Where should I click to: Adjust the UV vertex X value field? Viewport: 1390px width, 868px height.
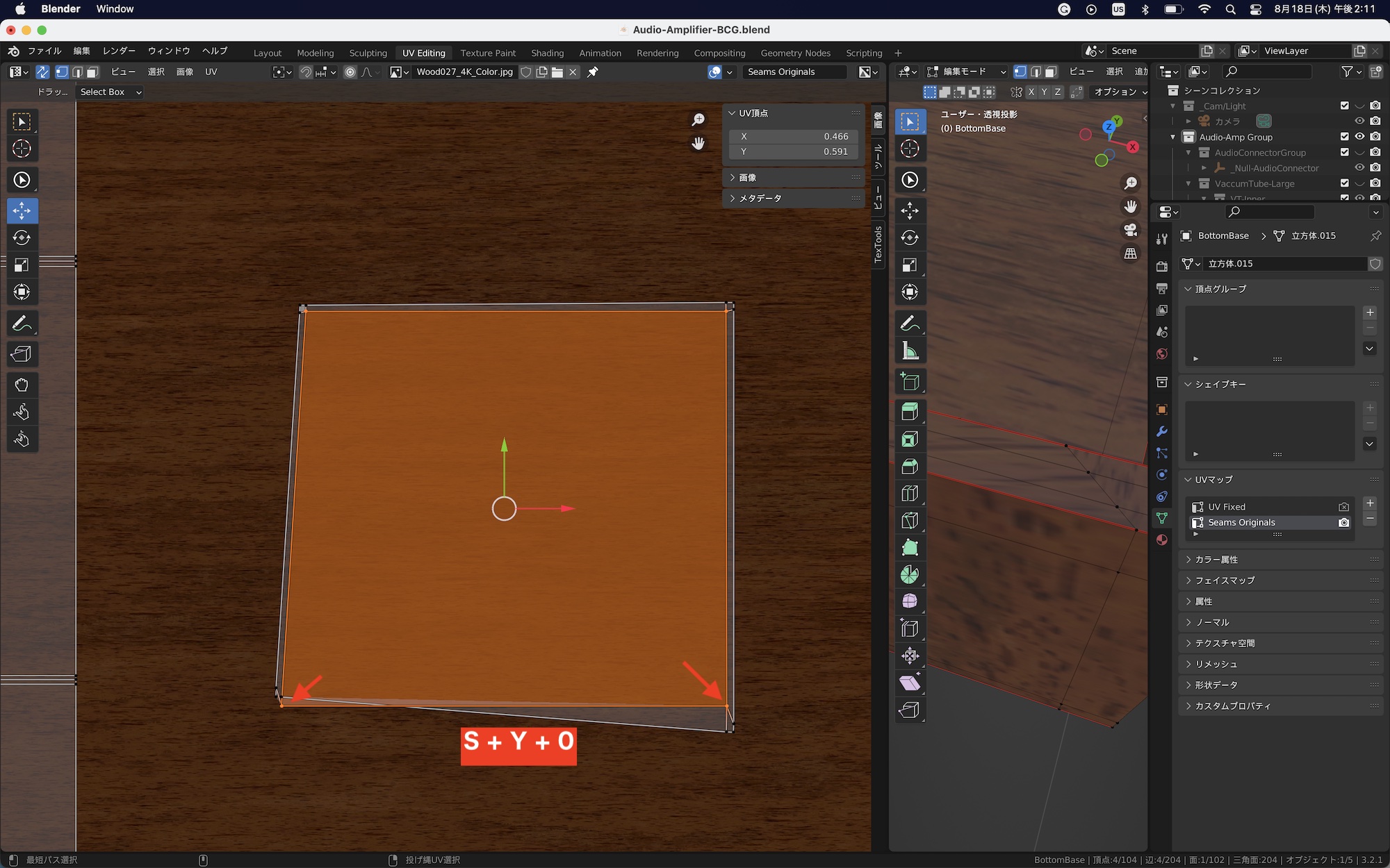click(793, 137)
